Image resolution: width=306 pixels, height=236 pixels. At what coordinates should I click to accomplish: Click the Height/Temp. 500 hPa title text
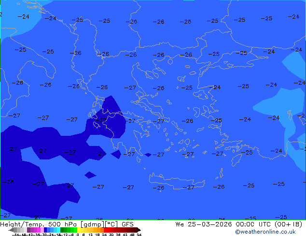pyautogui.click(x=39, y=224)
